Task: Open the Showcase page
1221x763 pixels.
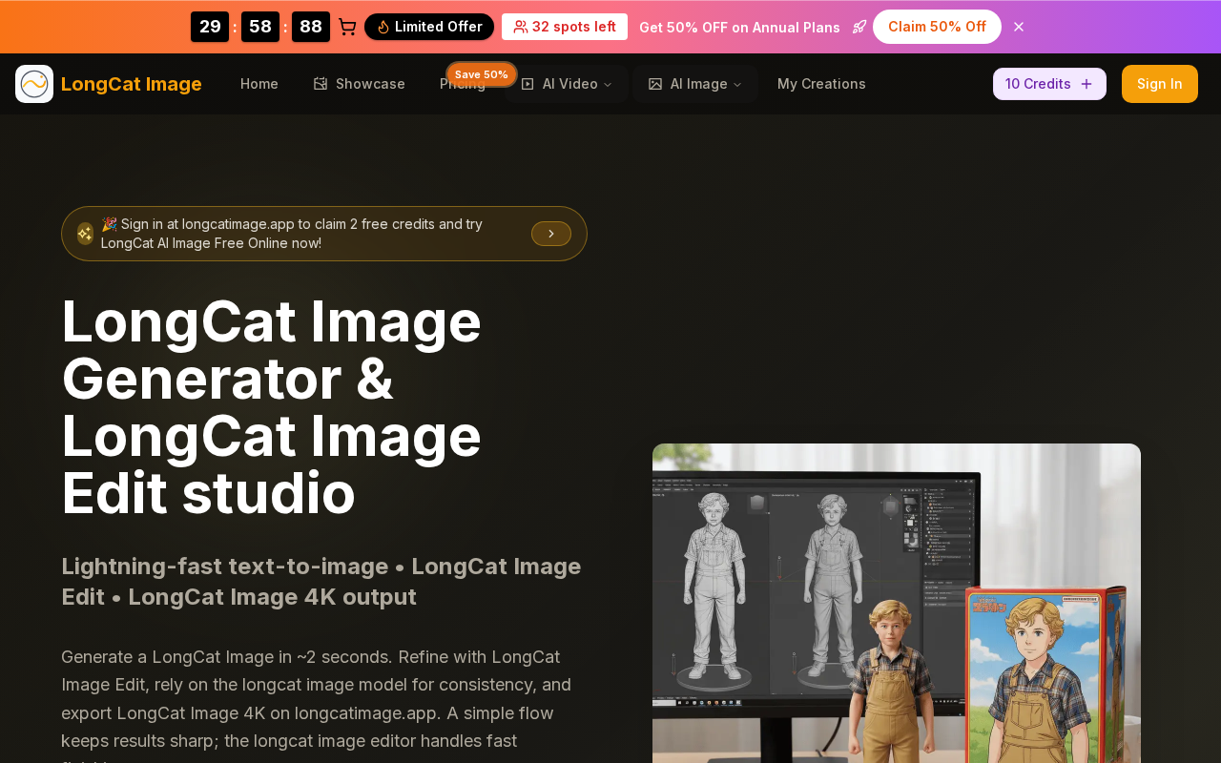Action: coord(359,84)
